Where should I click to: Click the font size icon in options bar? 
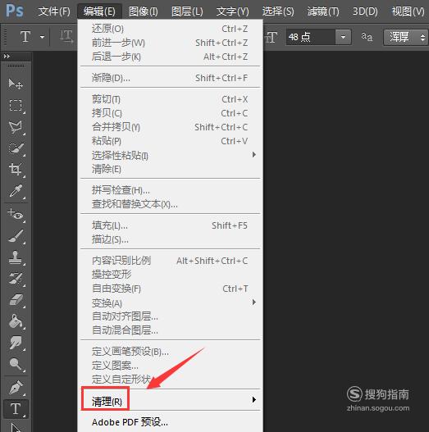click(x=271, y=37)
